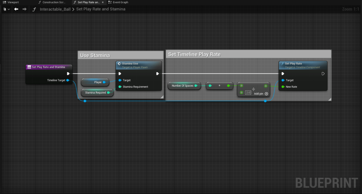This screenshot has height=194, width=362.
Task: Click Set Play Rate output execution pin
Action: [x=323, y=74]
